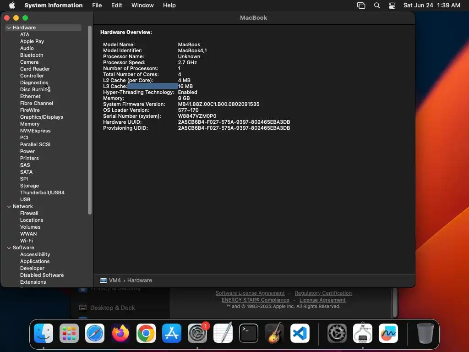Open the Window menu
Image resolution: width=469 pixels, height=352 pixels.
pyautogui.click(x=142, y=5)
